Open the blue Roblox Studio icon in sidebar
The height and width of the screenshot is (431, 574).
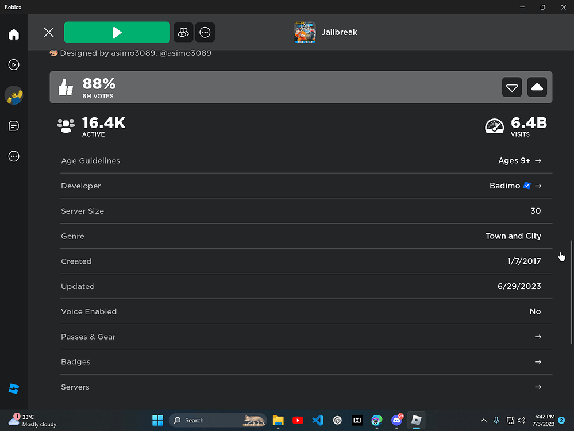tap(14, 388)
